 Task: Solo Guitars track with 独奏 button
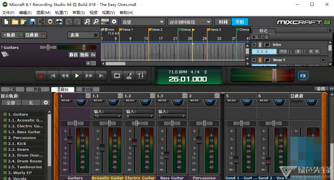(x=84, y=55)
